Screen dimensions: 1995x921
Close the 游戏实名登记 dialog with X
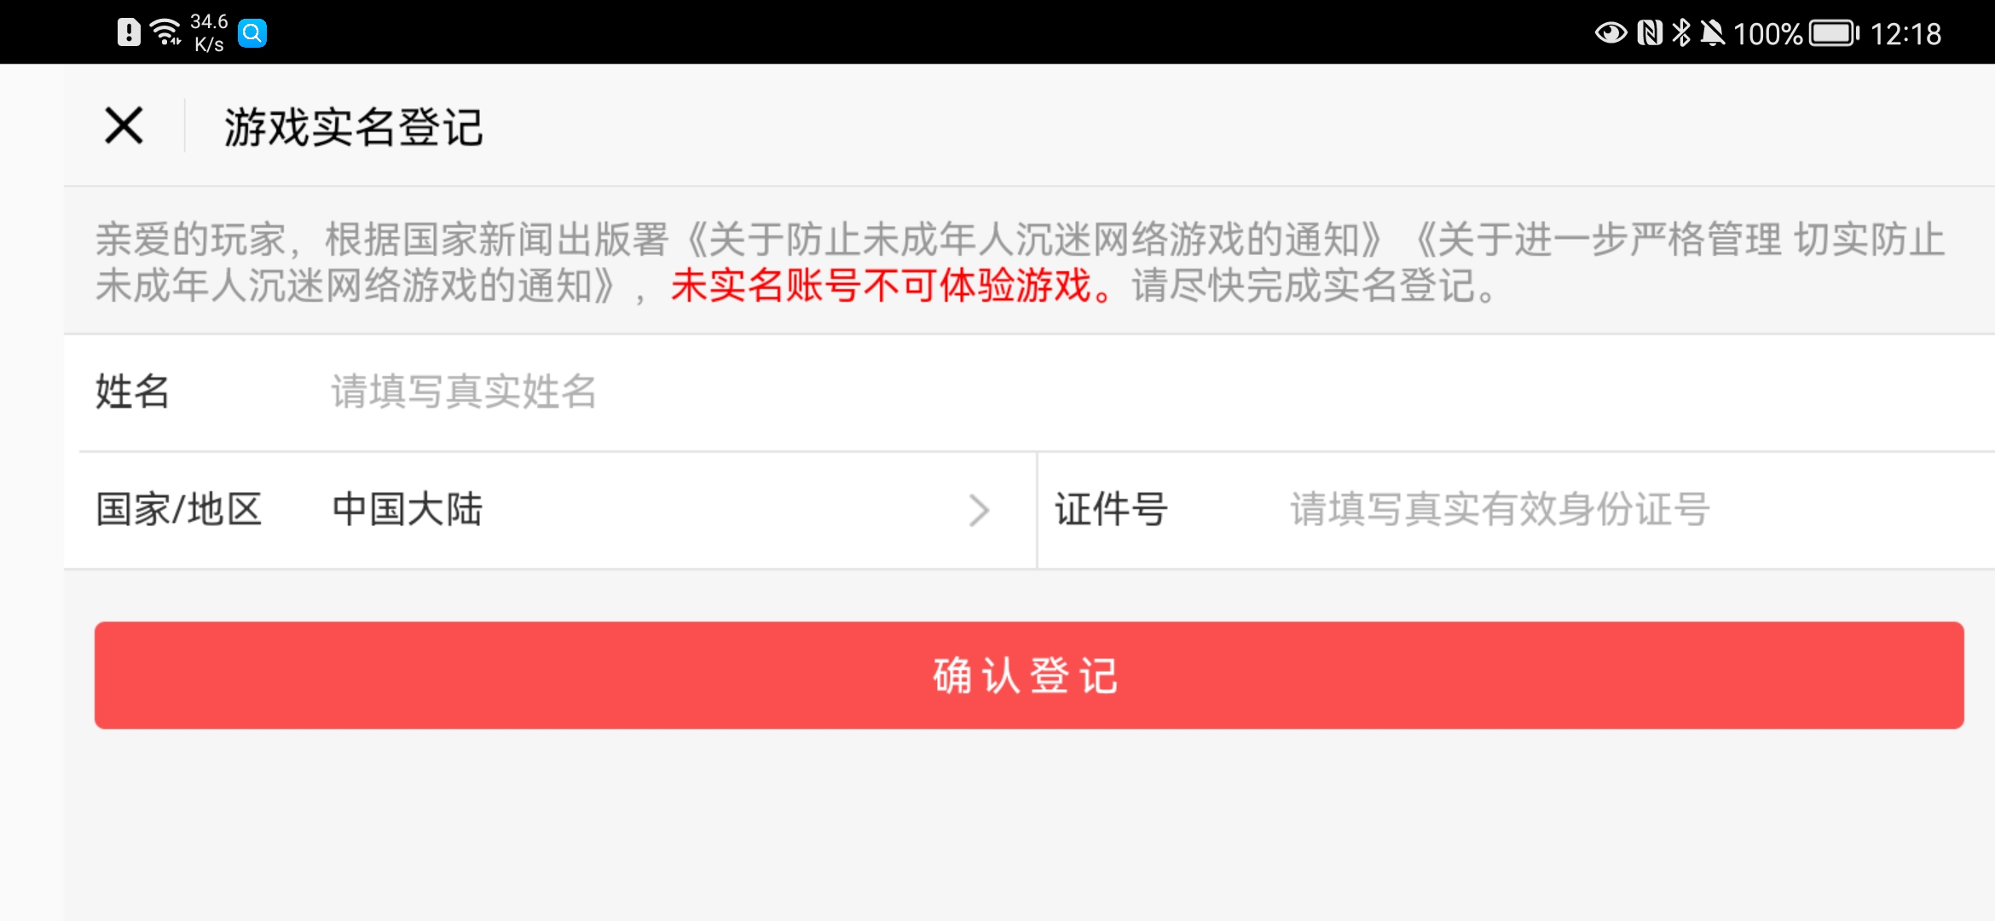click(124, 126)
